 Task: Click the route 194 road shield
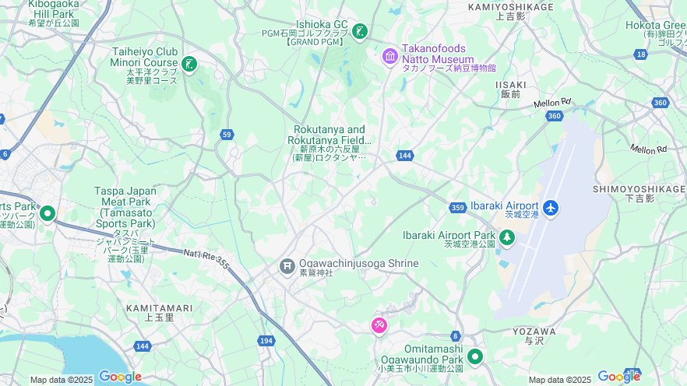[266, 341]
